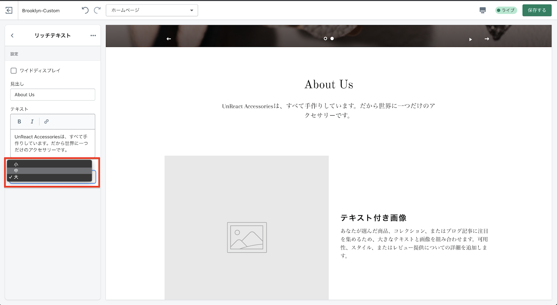Open the リッチテキスト more options menu
Viewport: 557px width, 305px height.
click(x=93, y=36)
